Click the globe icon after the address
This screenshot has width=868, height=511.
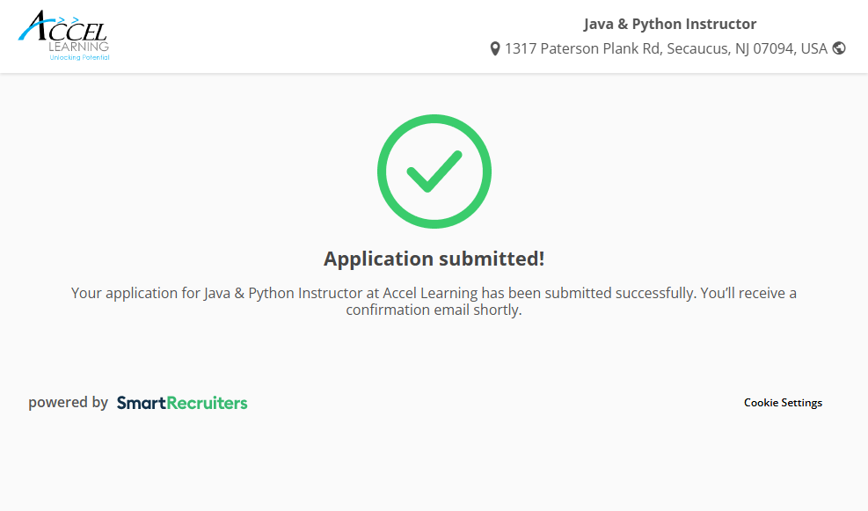point(839,48)
